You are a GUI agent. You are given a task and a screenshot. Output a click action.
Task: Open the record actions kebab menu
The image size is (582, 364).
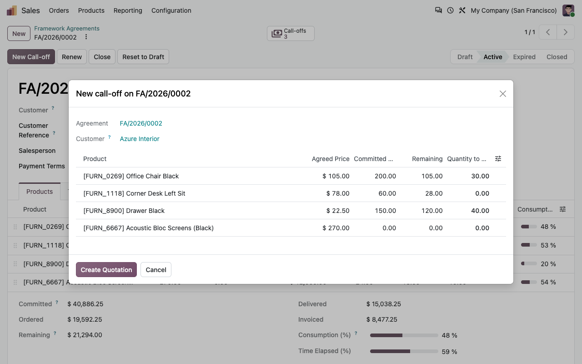point(86,37)
